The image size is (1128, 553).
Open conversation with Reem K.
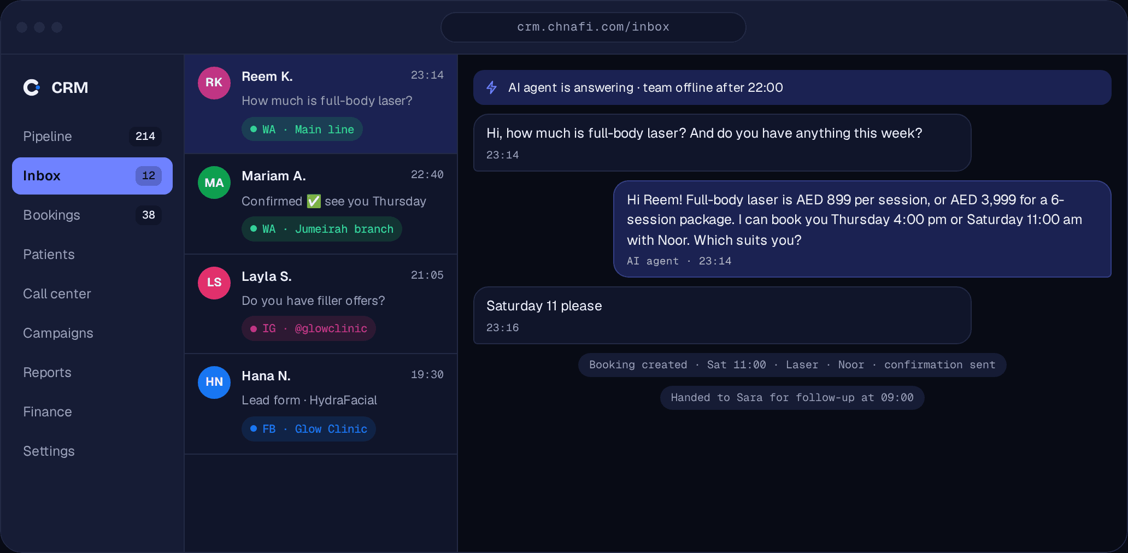(x=321, y=104)
